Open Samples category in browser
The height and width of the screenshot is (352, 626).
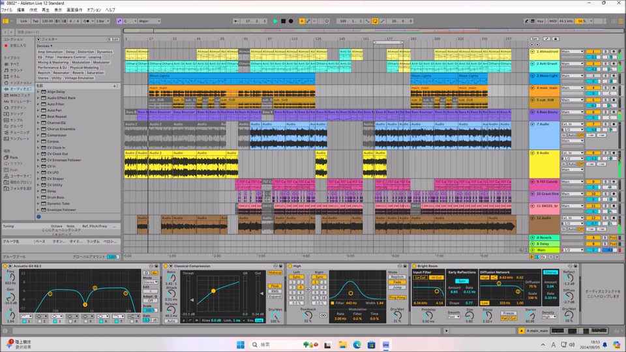pos(16,120)
